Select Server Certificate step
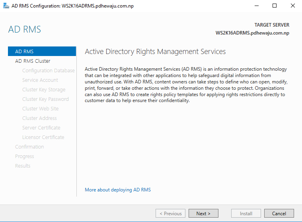The height and width of the screenshot is (222, 302). point(41,127)
